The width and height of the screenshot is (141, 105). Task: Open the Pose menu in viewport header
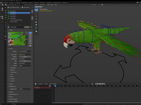(x=56, y=5)
